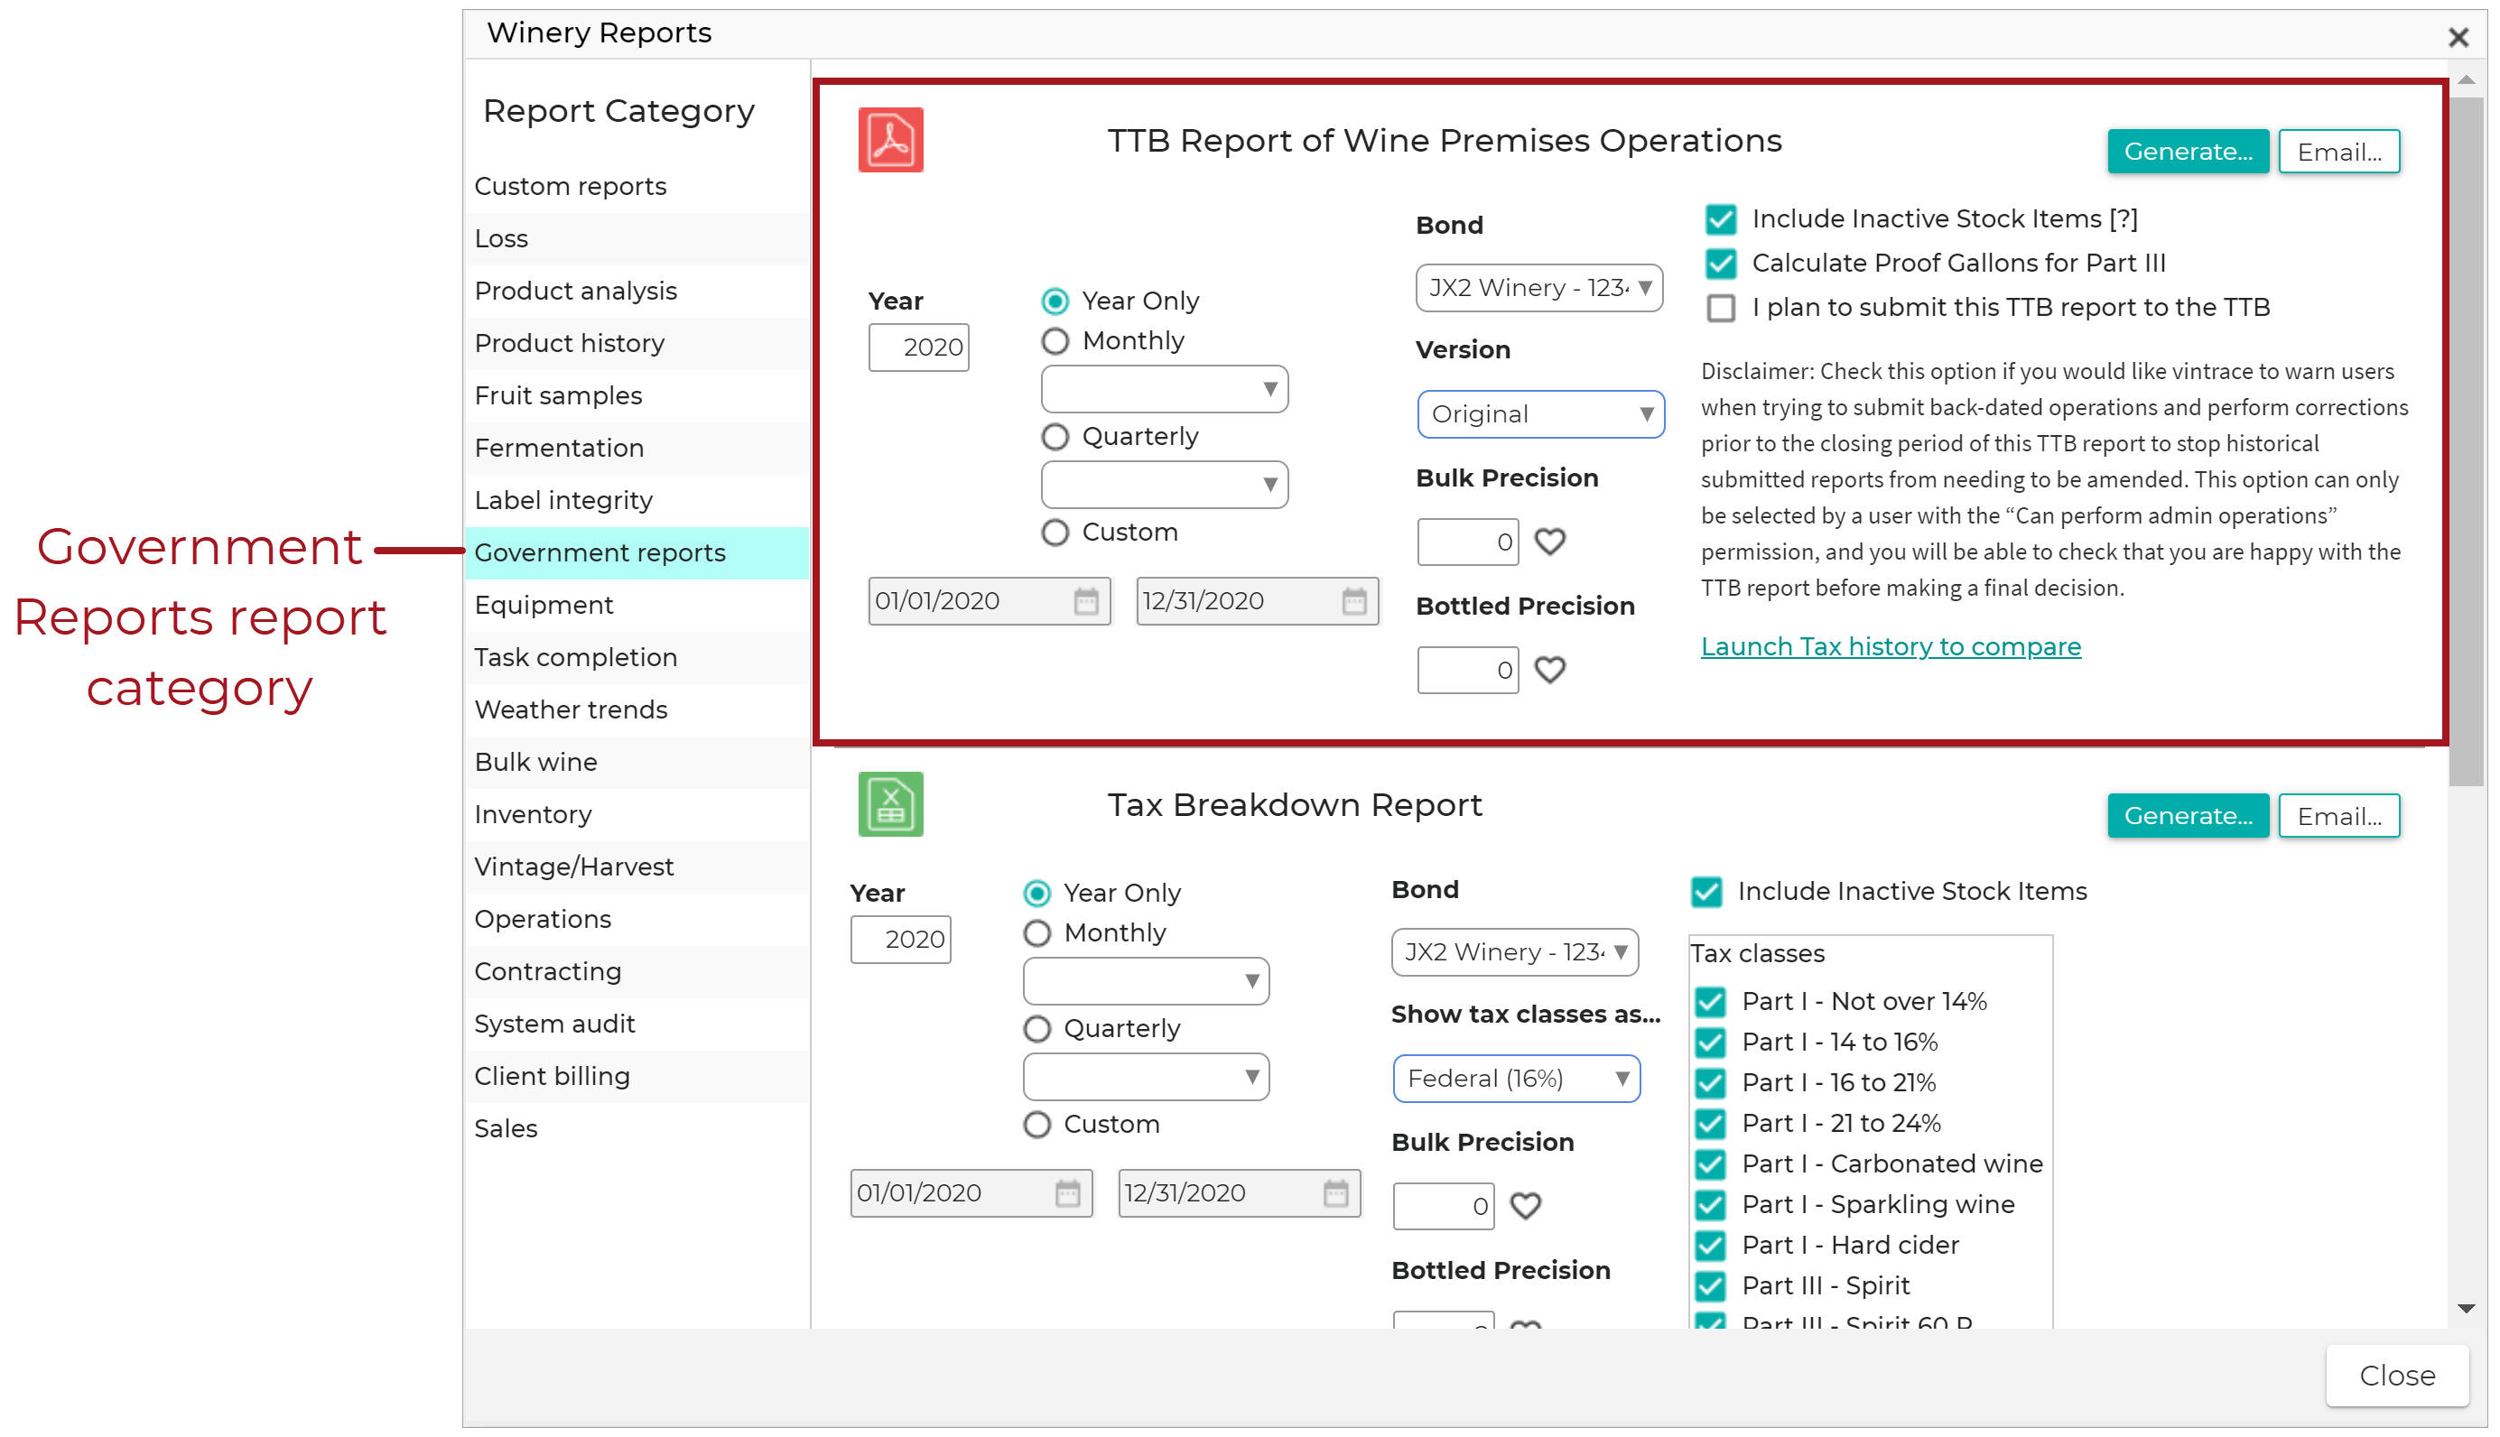Open calendar for Tax Breakdown 01/01/2020 date
The image size is (2500, 1437).
pyautogui.click(x=1067, y=1193)
